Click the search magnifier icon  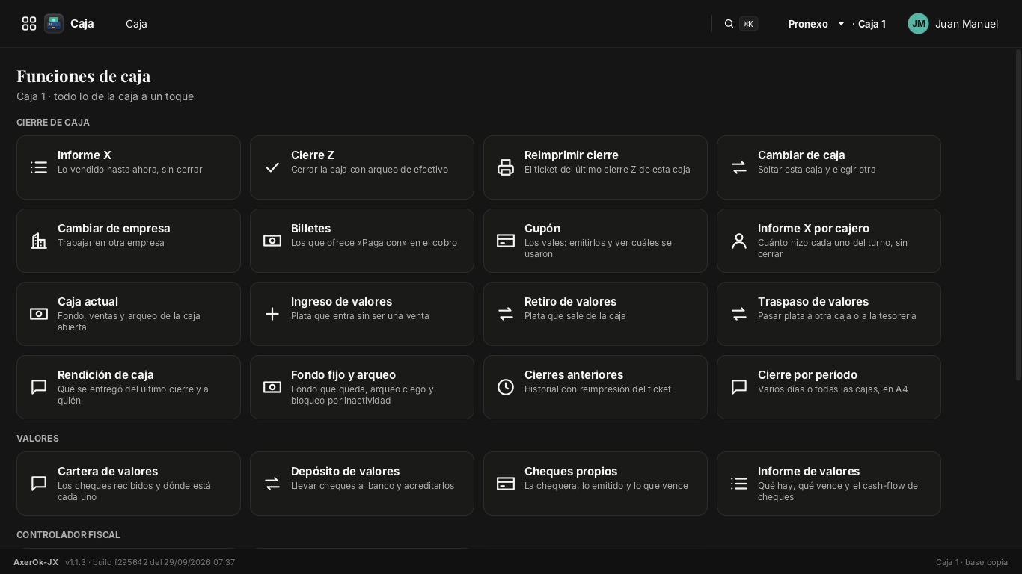pyautogui.click(x=729, y=24)
